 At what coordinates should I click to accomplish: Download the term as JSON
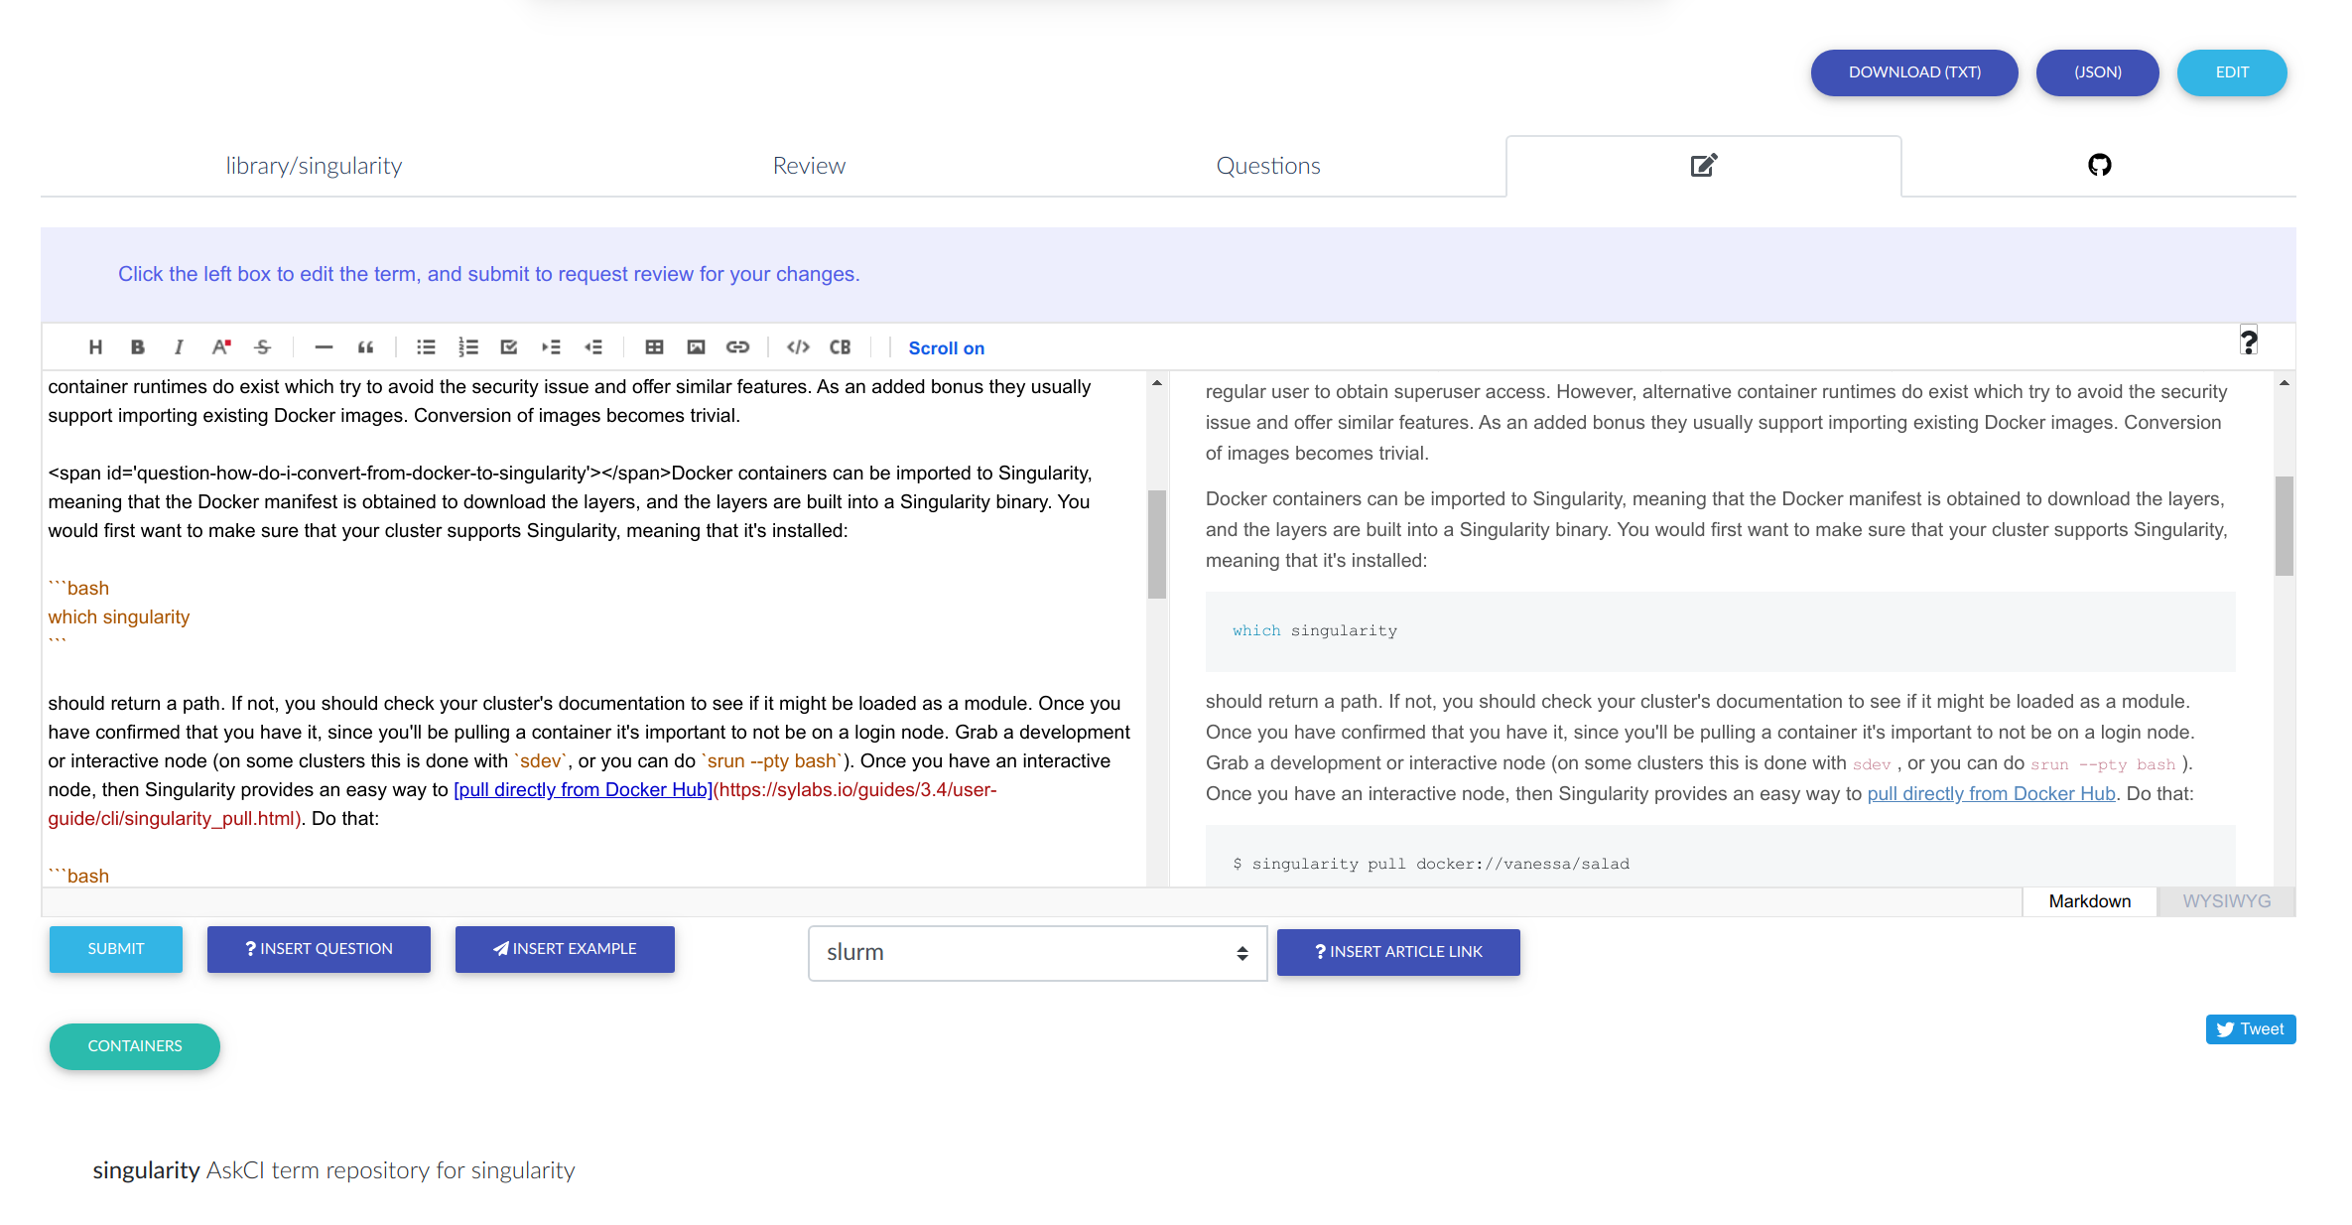[x=2098, y=72]
